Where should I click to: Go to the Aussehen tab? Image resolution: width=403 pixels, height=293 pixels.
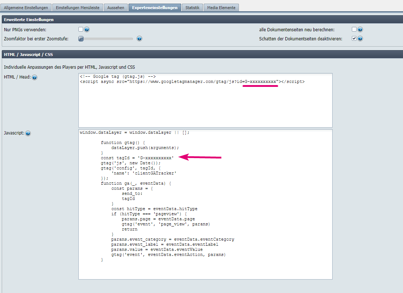click(116, 8)
